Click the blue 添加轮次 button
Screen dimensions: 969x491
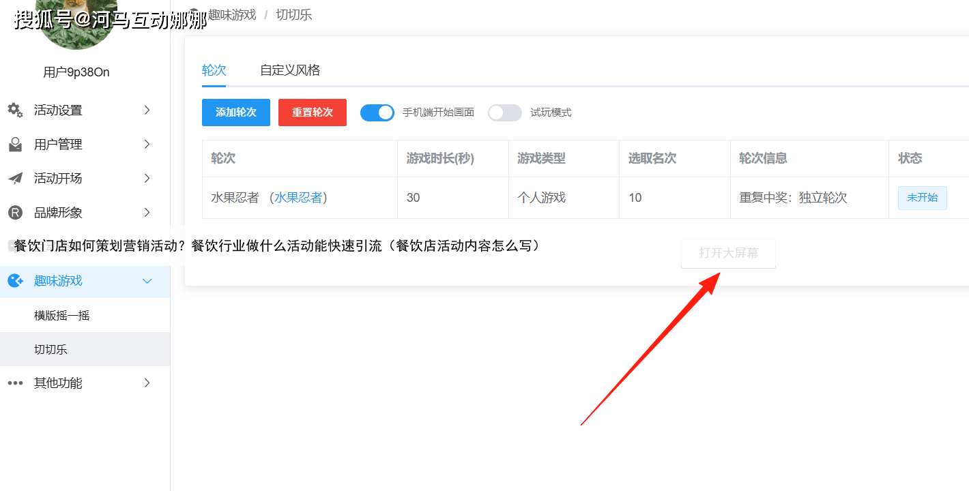click(236, 113)
